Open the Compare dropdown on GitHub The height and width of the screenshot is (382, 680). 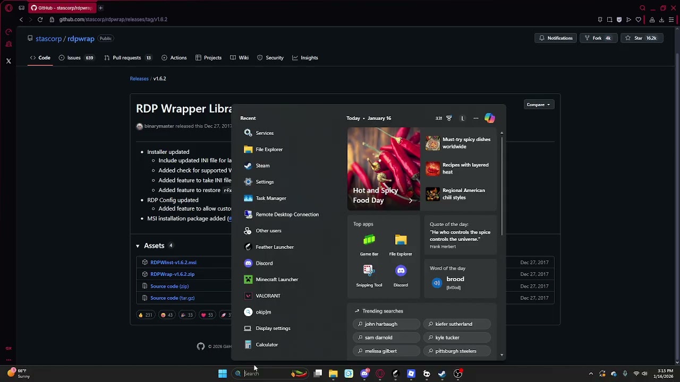[x=538, y=105]
